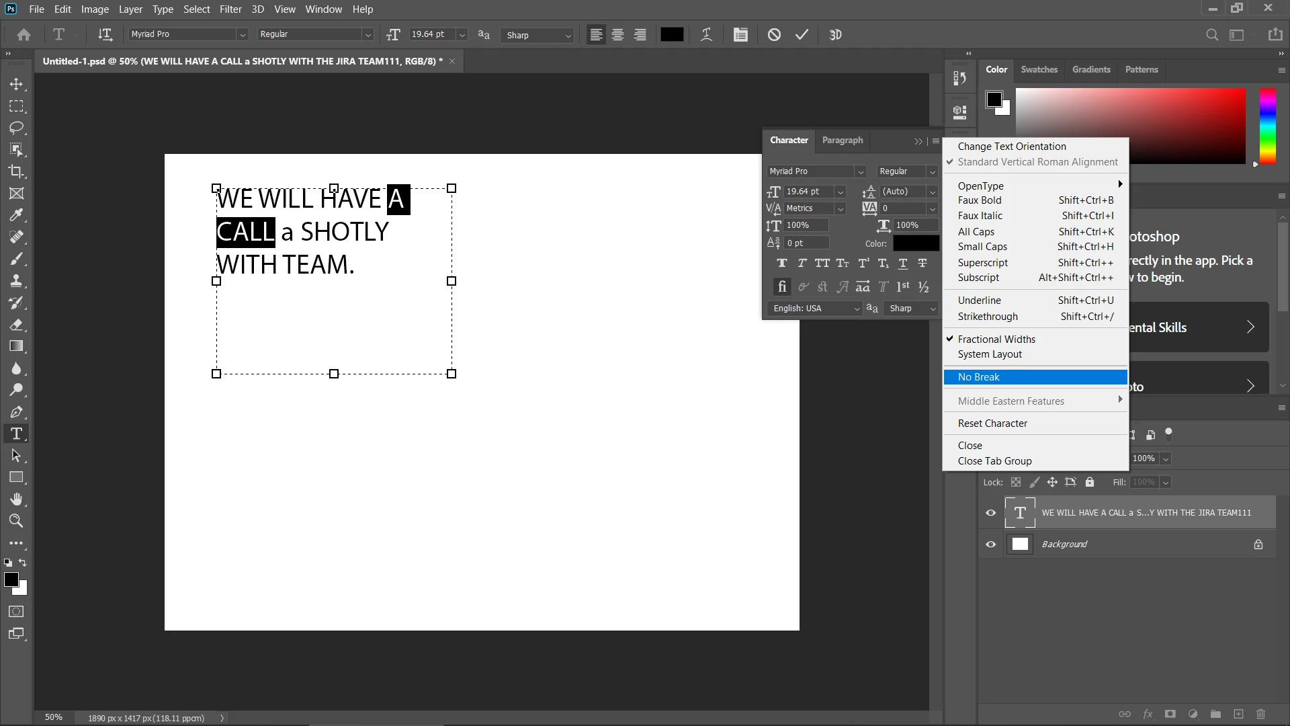Hide the Background layer

[x=990, y=544]
